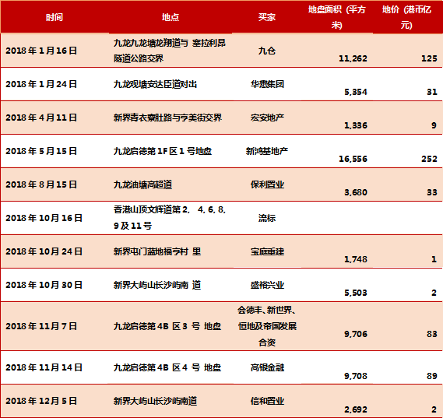
Task: Select the price value 252
Action: [x=430, y=159]
